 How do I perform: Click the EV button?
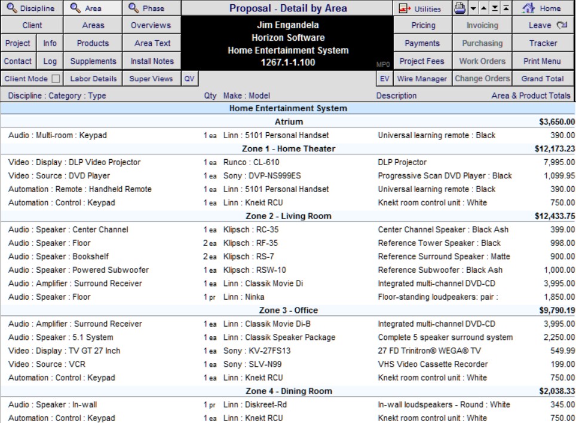point(385,79)
